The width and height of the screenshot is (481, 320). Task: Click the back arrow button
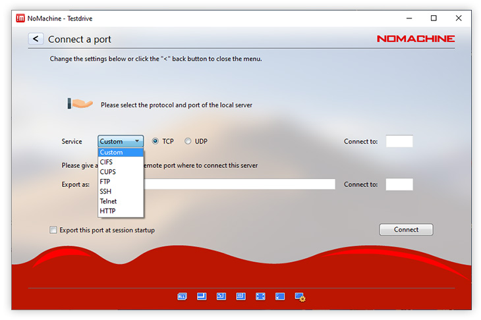(36, 39)
